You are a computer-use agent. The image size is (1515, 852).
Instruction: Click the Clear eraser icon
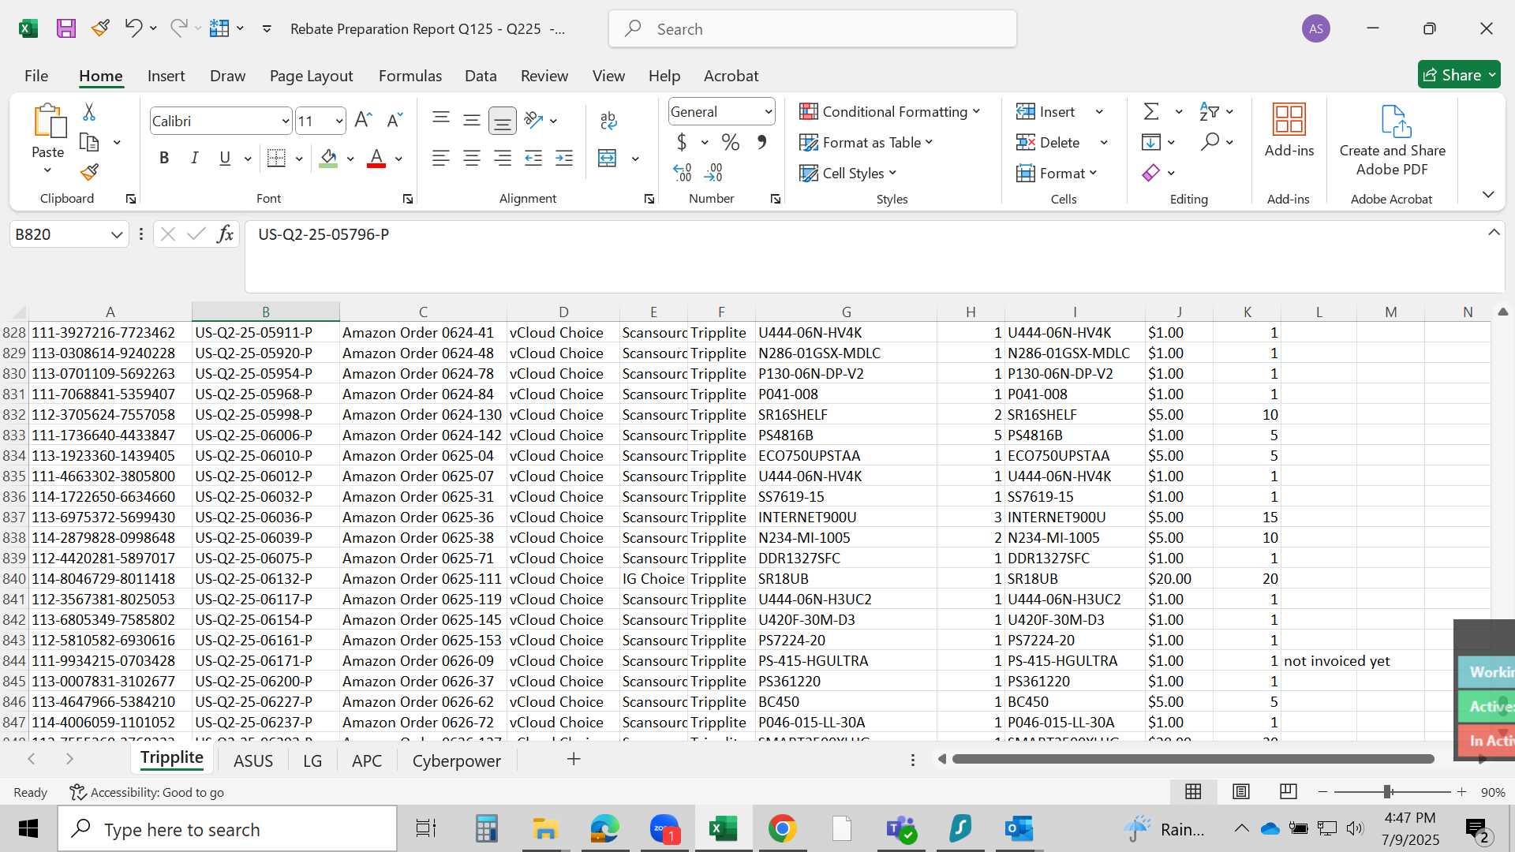(x=1151, y=173)
